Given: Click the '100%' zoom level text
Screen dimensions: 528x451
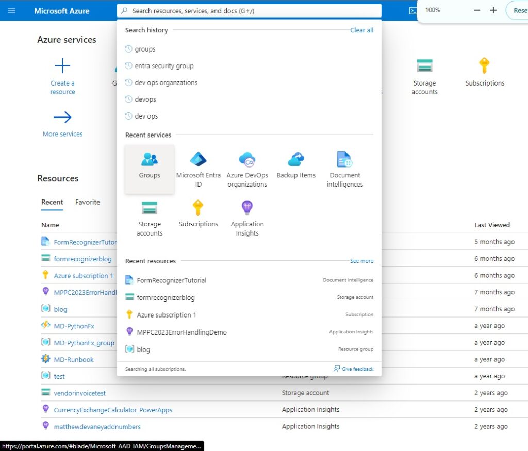Looking at the screenshot, I should [x=433, y=10].
